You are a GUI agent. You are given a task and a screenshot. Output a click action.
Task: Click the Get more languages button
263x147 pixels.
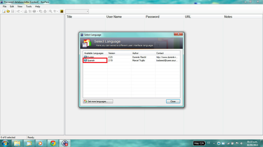click(x=98, y=101)
